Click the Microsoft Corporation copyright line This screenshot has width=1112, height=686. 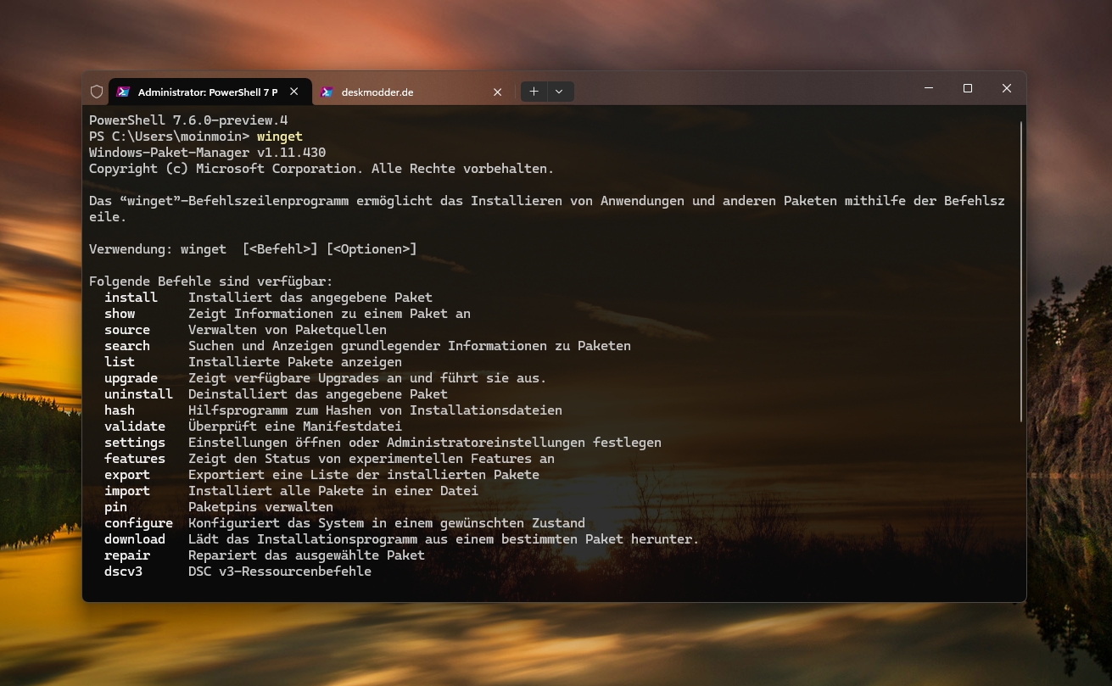(321, 169)
